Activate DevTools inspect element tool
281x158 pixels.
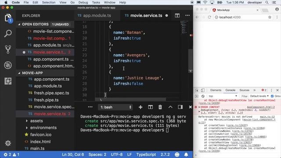coord(197,90)
